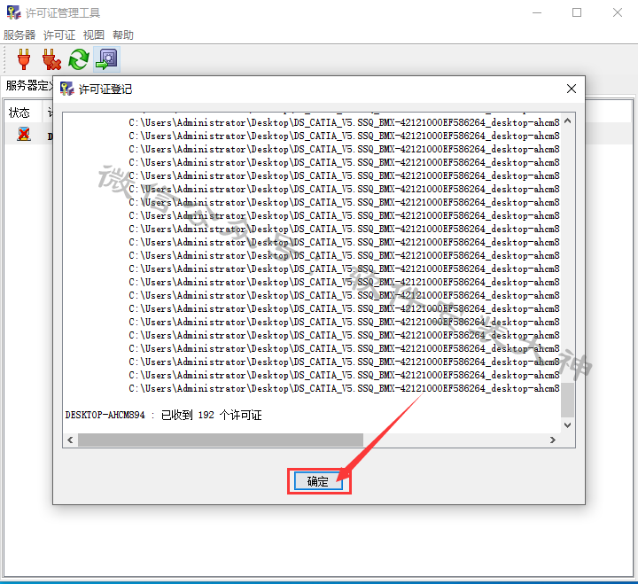Click the horizontal scrollbar thumb in log
The width and height of the screenshot is (638, 584).
pos(221,440)
